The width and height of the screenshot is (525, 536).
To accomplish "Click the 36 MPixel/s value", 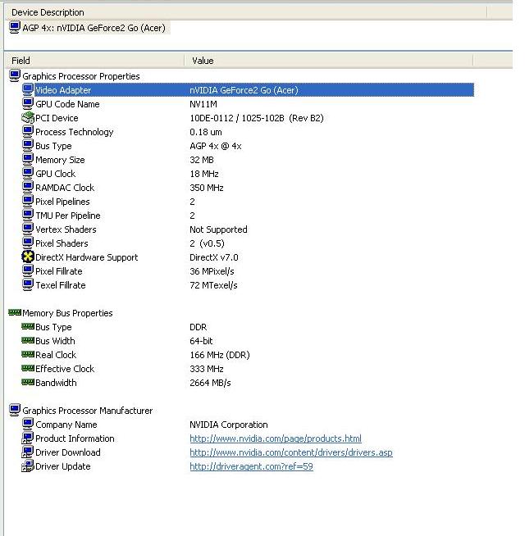I will click(212, 271).
